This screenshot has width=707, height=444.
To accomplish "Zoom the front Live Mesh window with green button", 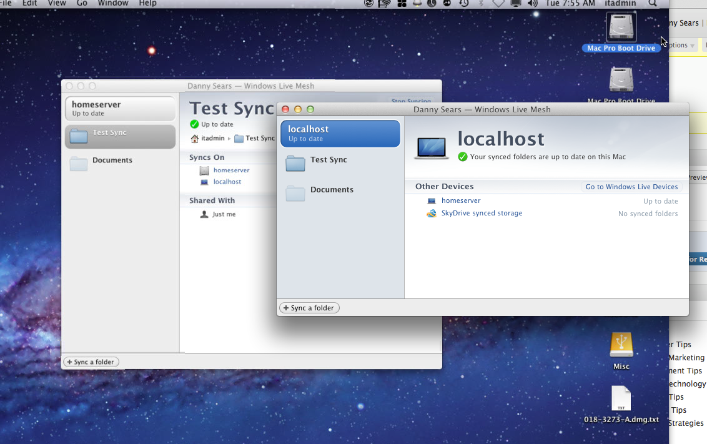I will [310, 109].
